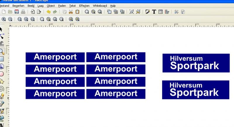Image resolution: width=234 pixels, height=127 pixels.
Task: Open the Laag menu
Action: [x=40, y=6]
